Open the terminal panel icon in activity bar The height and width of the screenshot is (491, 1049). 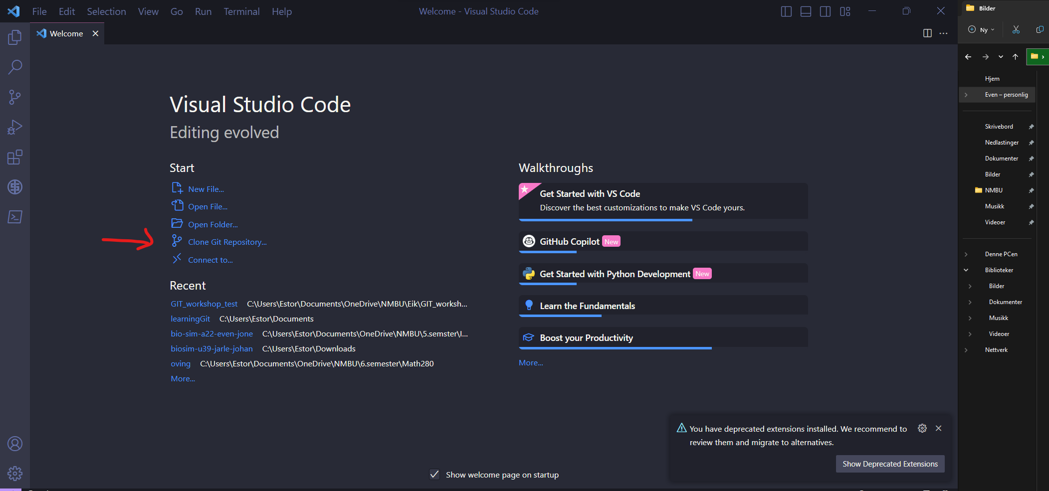coord(15,217)
